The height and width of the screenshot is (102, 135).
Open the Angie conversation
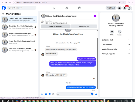point(19,35)
